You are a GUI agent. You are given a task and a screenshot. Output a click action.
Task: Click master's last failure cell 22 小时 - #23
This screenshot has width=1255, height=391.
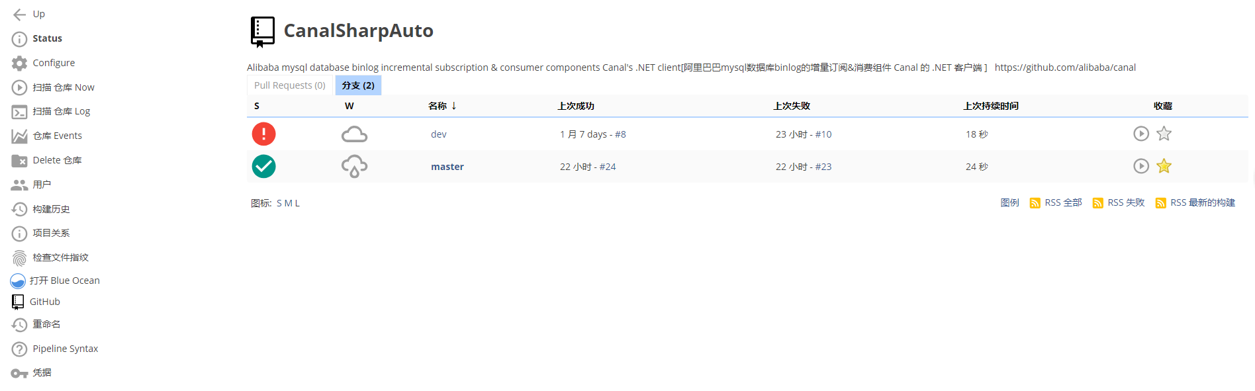[x=804, y=167]
